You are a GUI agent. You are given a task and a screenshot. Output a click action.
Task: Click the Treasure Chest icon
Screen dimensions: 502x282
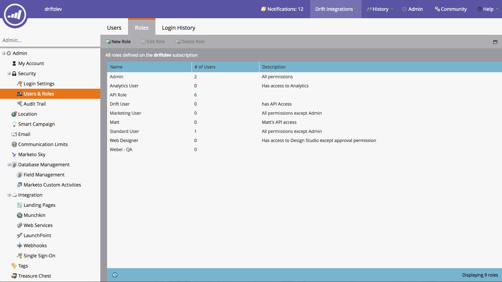pos(14,276)
